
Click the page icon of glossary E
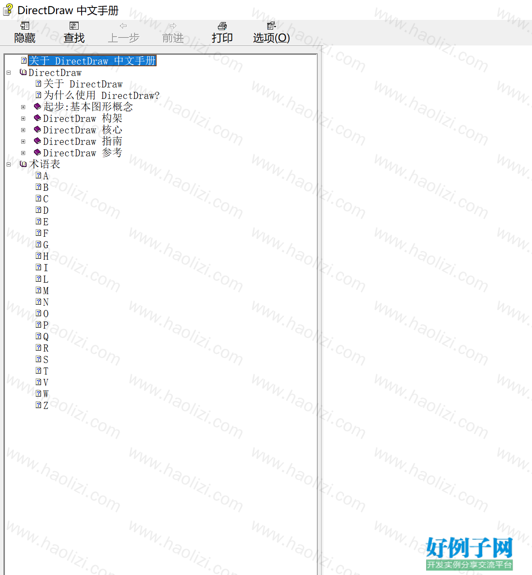pos(38,221)
